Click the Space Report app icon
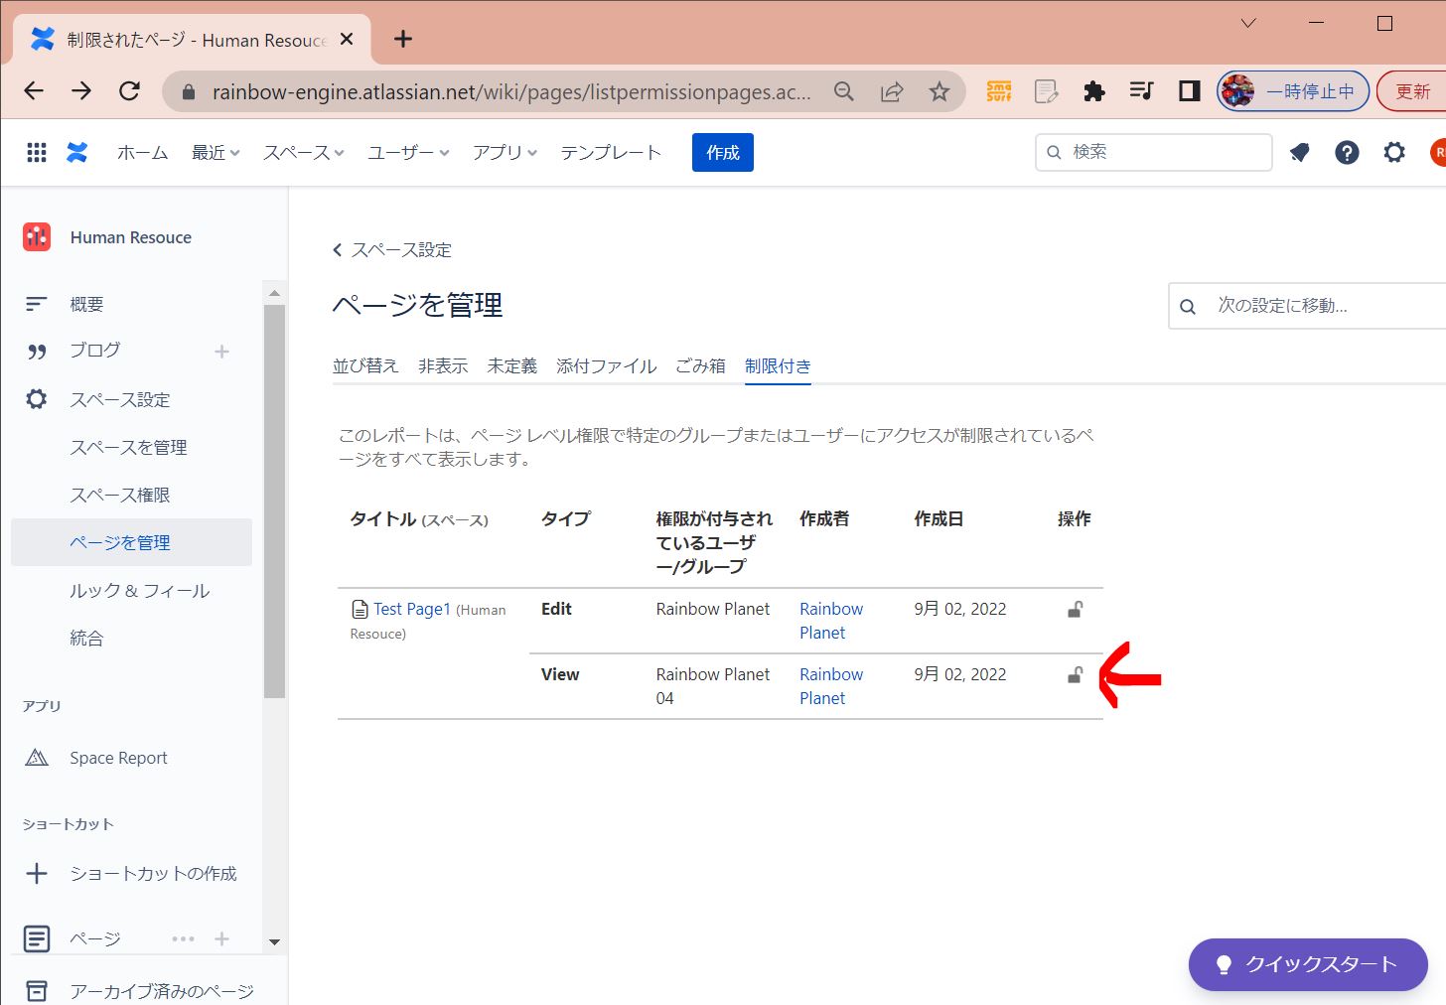Screen dimensions: 1446x1005 (x=37, y=758)
